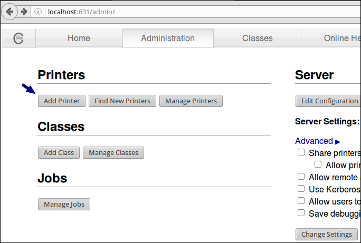Open Manage Printers
Image resolution: width=361 pixels, height=243 pixels.
pos(191,101)
